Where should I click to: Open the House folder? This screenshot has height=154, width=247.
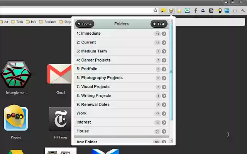tap(121, 131)
